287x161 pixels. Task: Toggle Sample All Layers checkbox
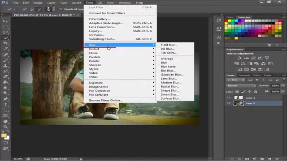pos(61,9)
